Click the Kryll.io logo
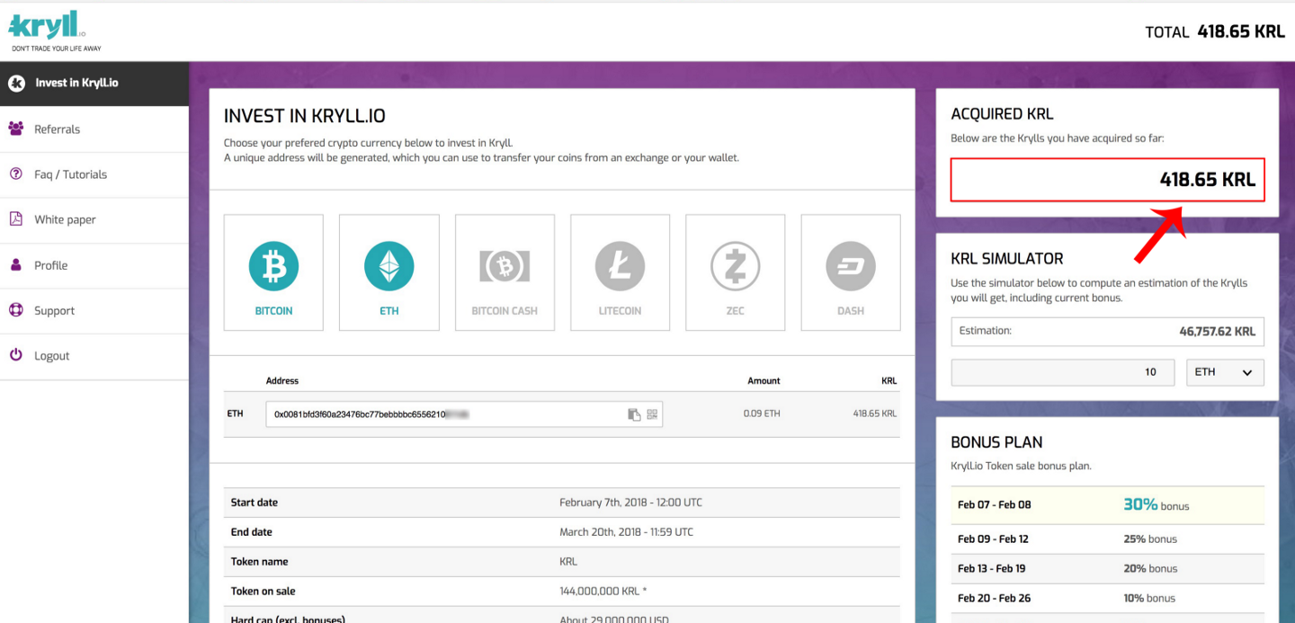This screenshot has width=1295, height=623. tap(56, 31)
